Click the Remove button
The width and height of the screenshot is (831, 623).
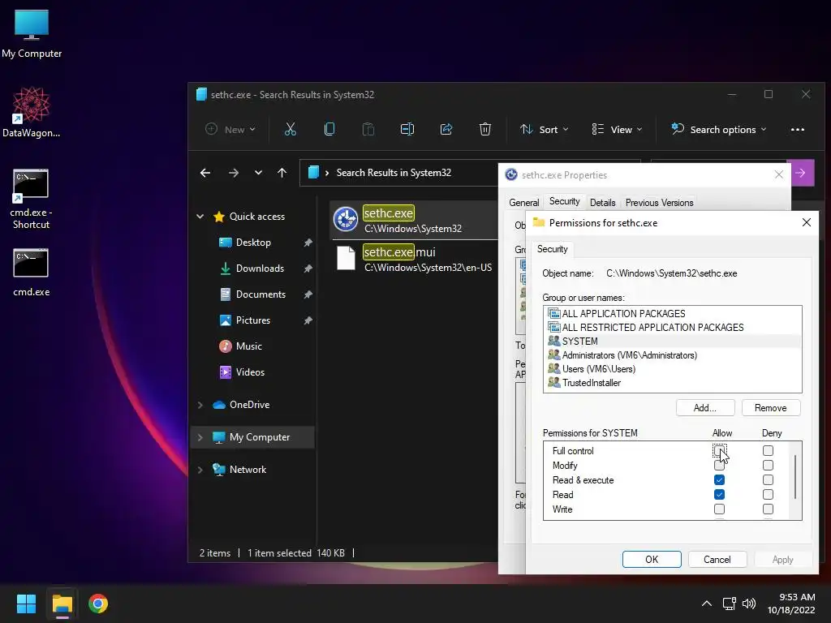771,408
